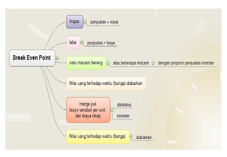Click the atau beberapa macam subtopic

tap(131, 63)
